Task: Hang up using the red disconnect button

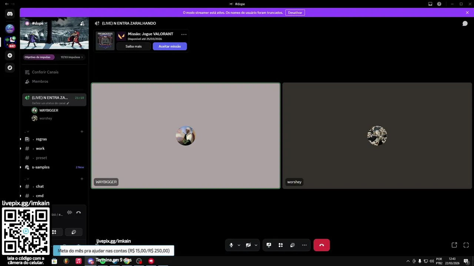Action: 321,245
